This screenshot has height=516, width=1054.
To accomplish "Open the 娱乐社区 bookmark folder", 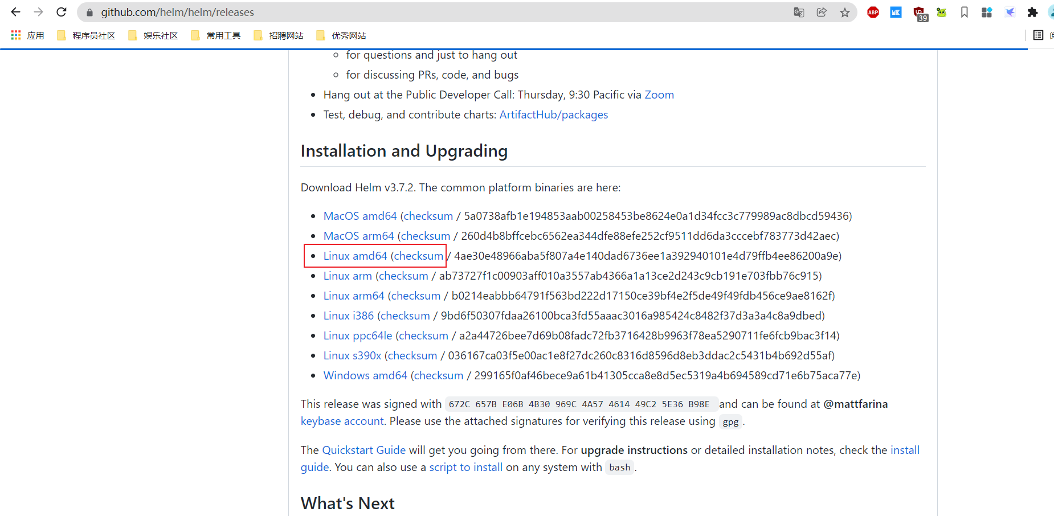I will coord(153,35).
